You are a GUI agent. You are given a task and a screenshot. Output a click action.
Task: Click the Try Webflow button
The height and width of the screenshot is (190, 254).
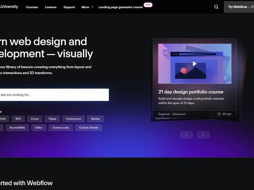tap(239, 7)
